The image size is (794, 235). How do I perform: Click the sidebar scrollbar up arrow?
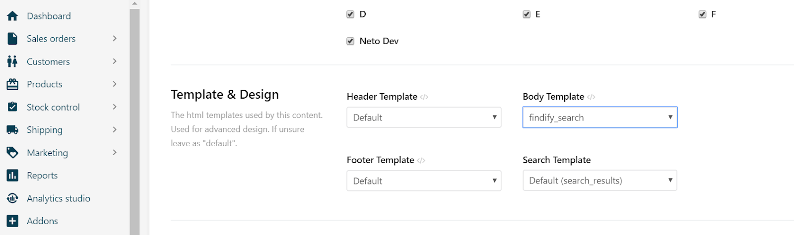click(x=134, y=3)
